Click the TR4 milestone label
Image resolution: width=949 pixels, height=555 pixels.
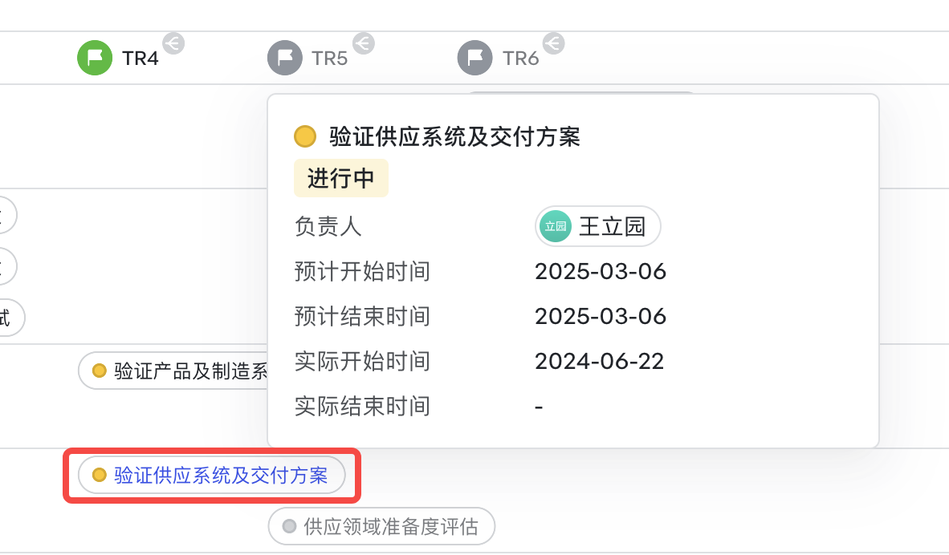coord(140,59)
